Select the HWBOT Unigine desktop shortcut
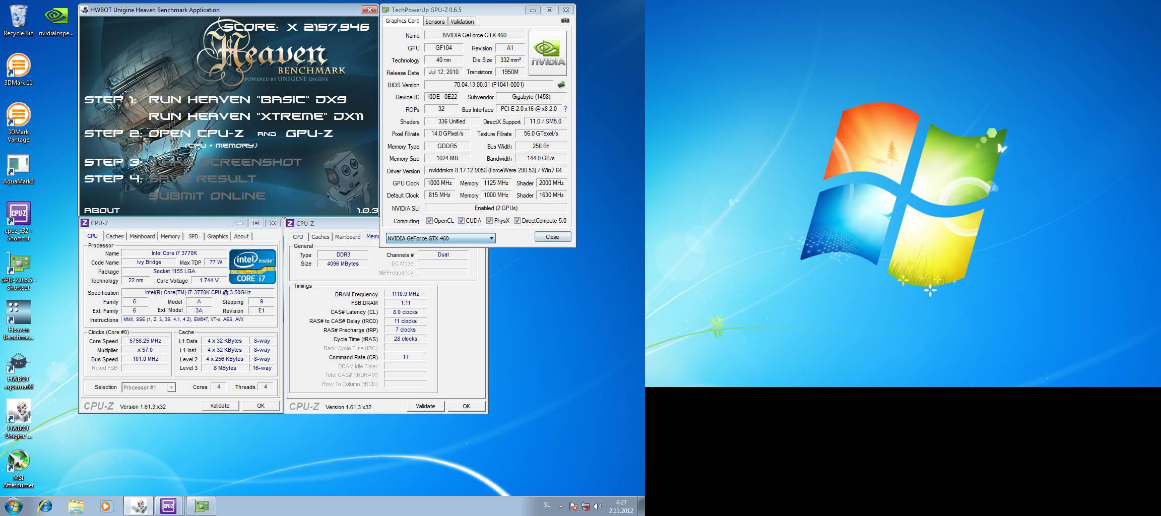This screenshot has height=516, width=1161. tap(18, 419)
